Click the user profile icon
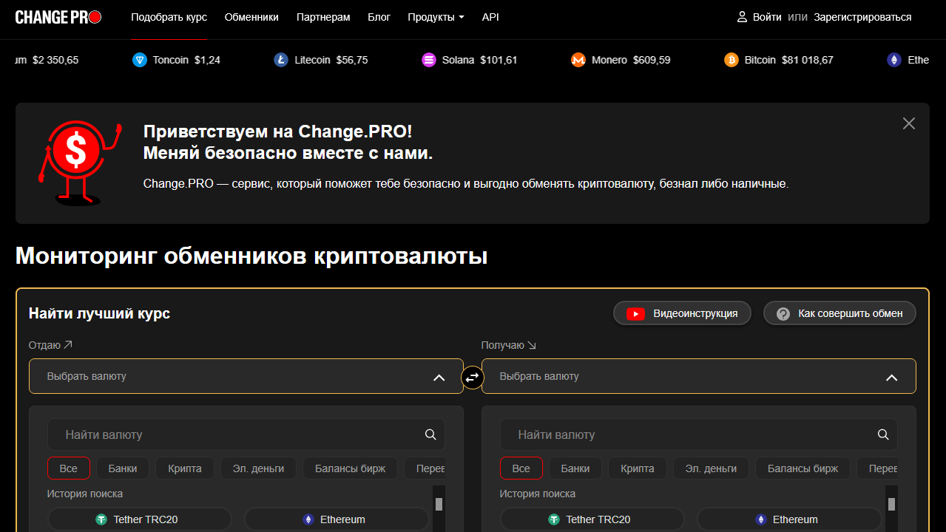 (x=742, y=17)
